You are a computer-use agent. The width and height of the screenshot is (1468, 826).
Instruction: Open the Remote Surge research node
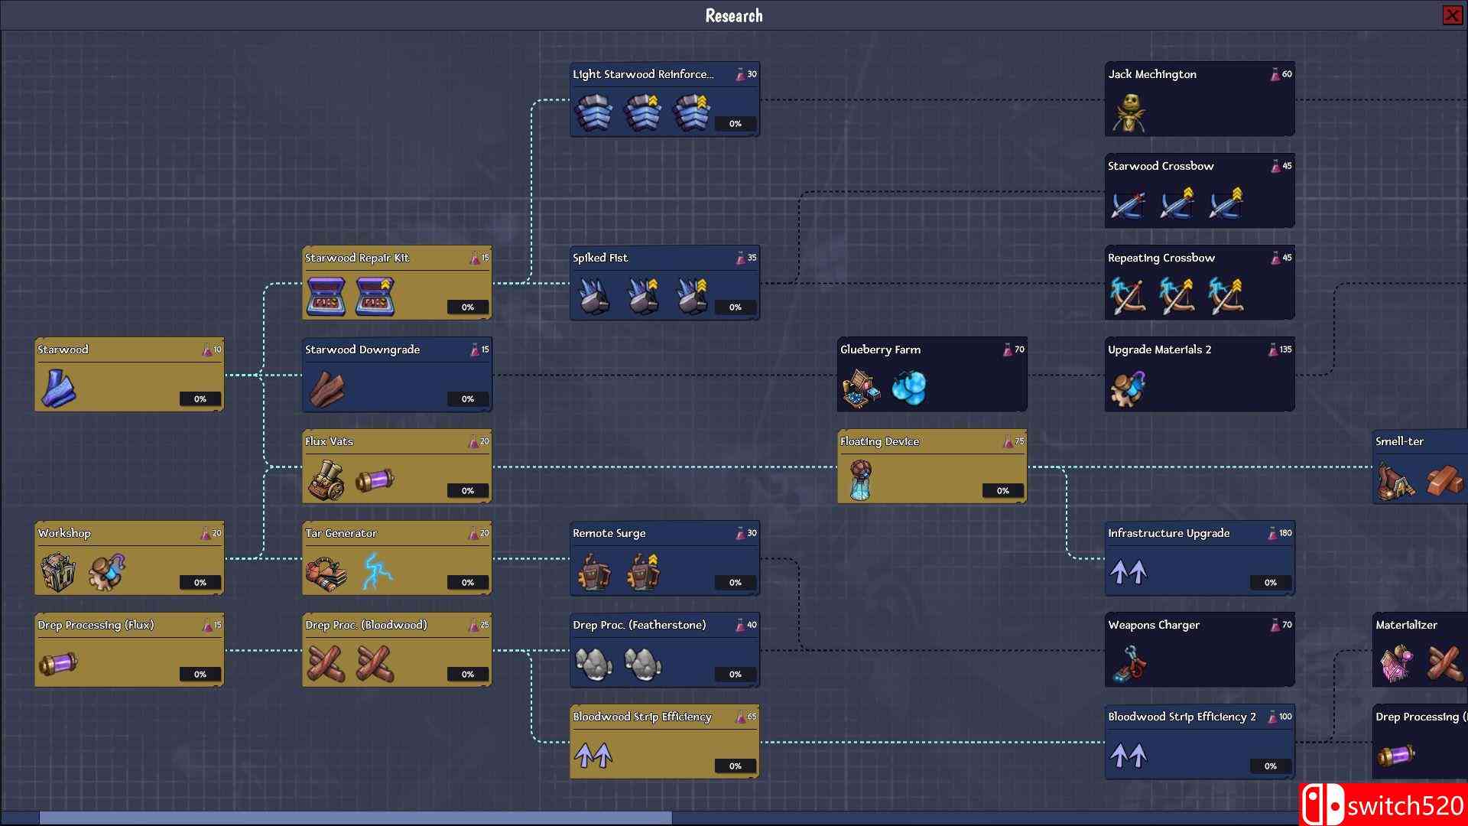coord(664,558)
